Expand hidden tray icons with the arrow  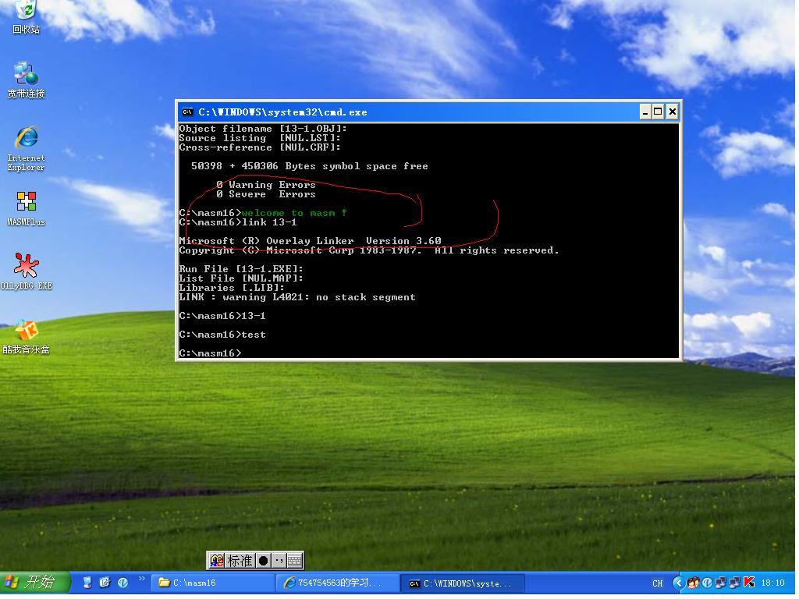click(x=678, y=583)
